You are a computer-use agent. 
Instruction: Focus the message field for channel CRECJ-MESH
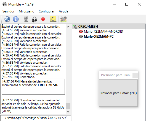(x=36, y=118)
